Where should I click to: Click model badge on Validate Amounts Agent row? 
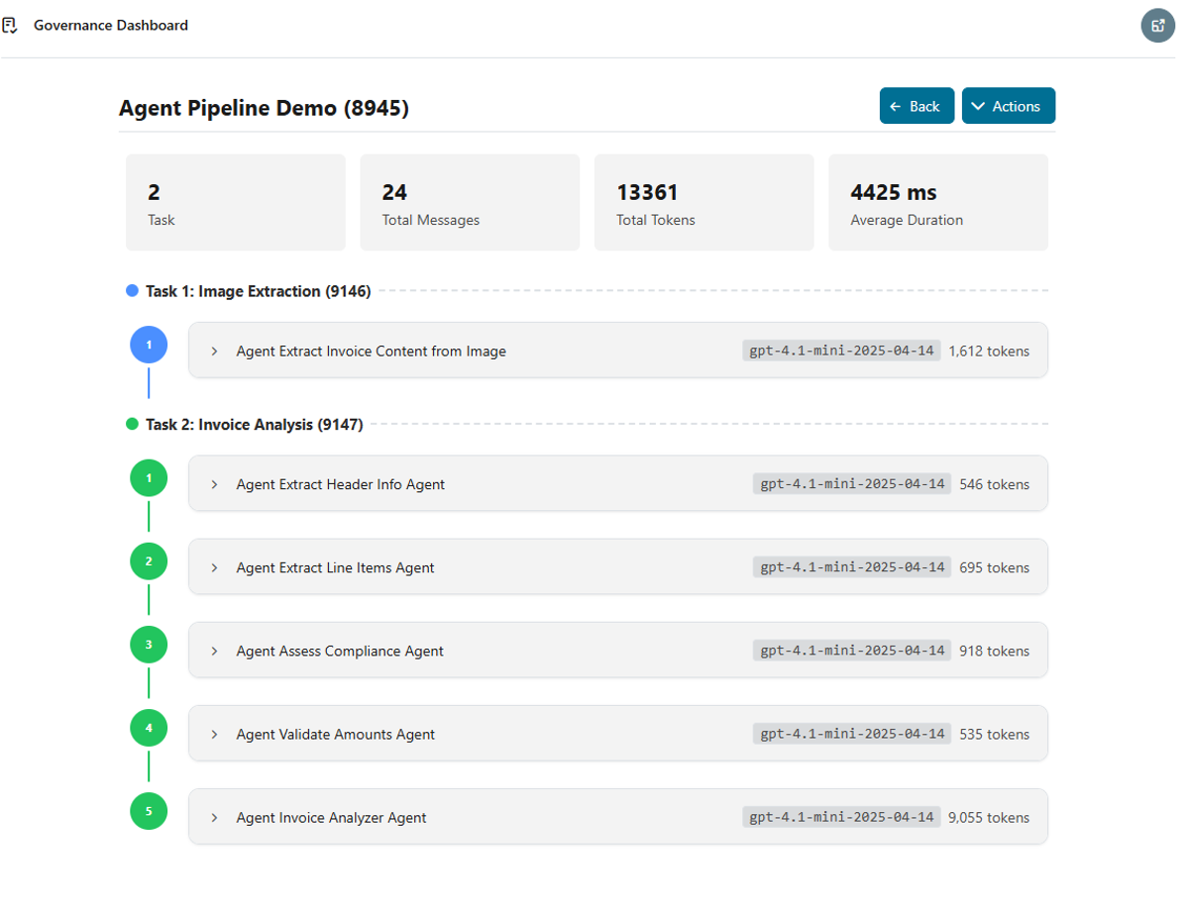[852, 734]
